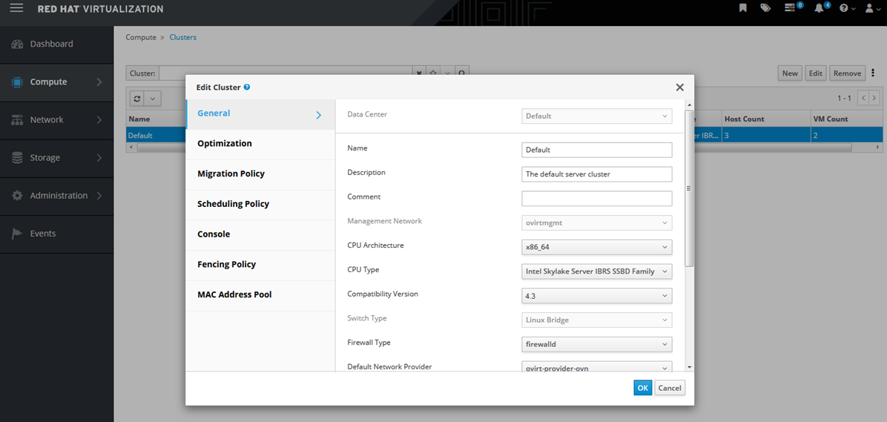Open the Dashboard sidebar item
887x422 pixels.
(56, 44)
